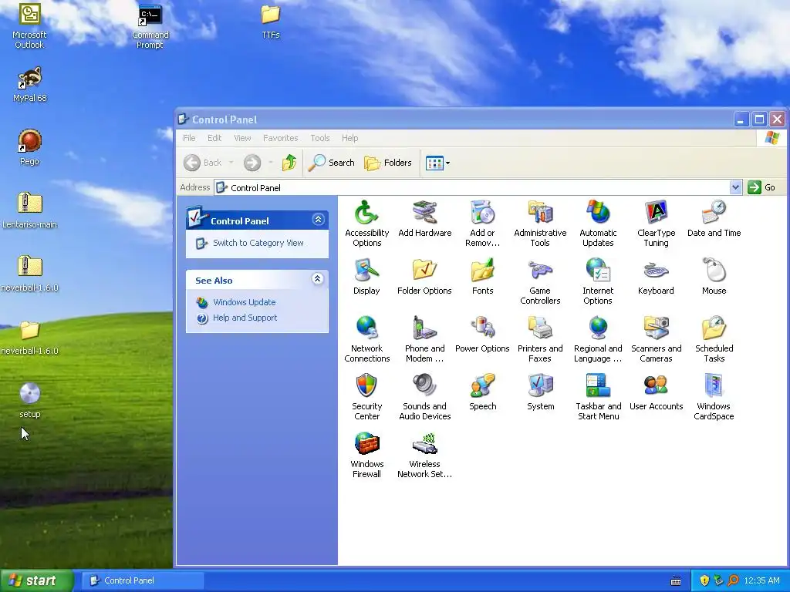The width and height of the screenshot is (790, 592).
Task: Click the security shield tray icon
Action: coord(704,580)
